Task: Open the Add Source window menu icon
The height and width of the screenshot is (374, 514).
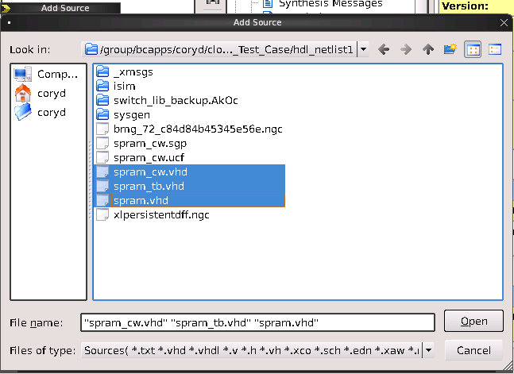Action: click(8, 23)
